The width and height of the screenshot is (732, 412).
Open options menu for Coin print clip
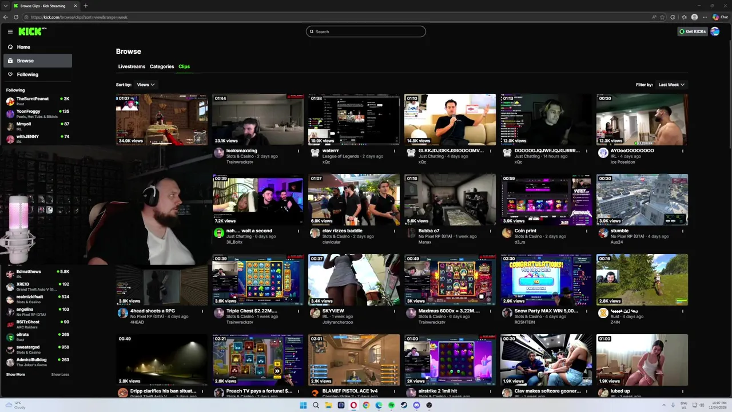coord(586,231)
